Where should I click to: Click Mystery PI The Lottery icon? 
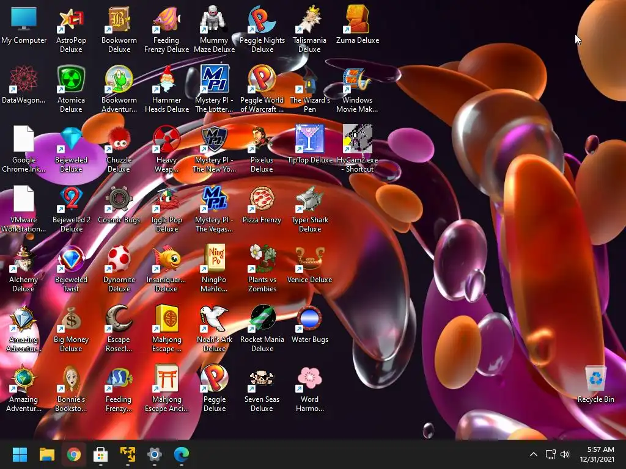[215, 79]
